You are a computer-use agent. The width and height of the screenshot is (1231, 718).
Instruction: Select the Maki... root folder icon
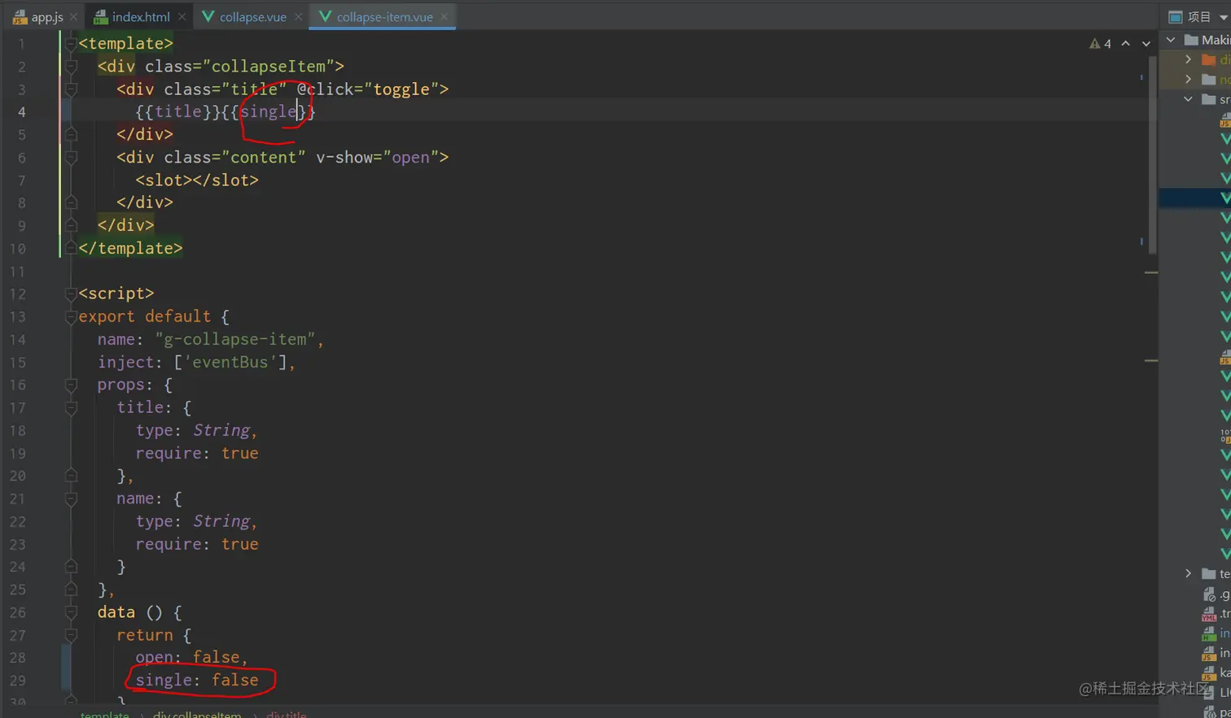click(1191, 39)
